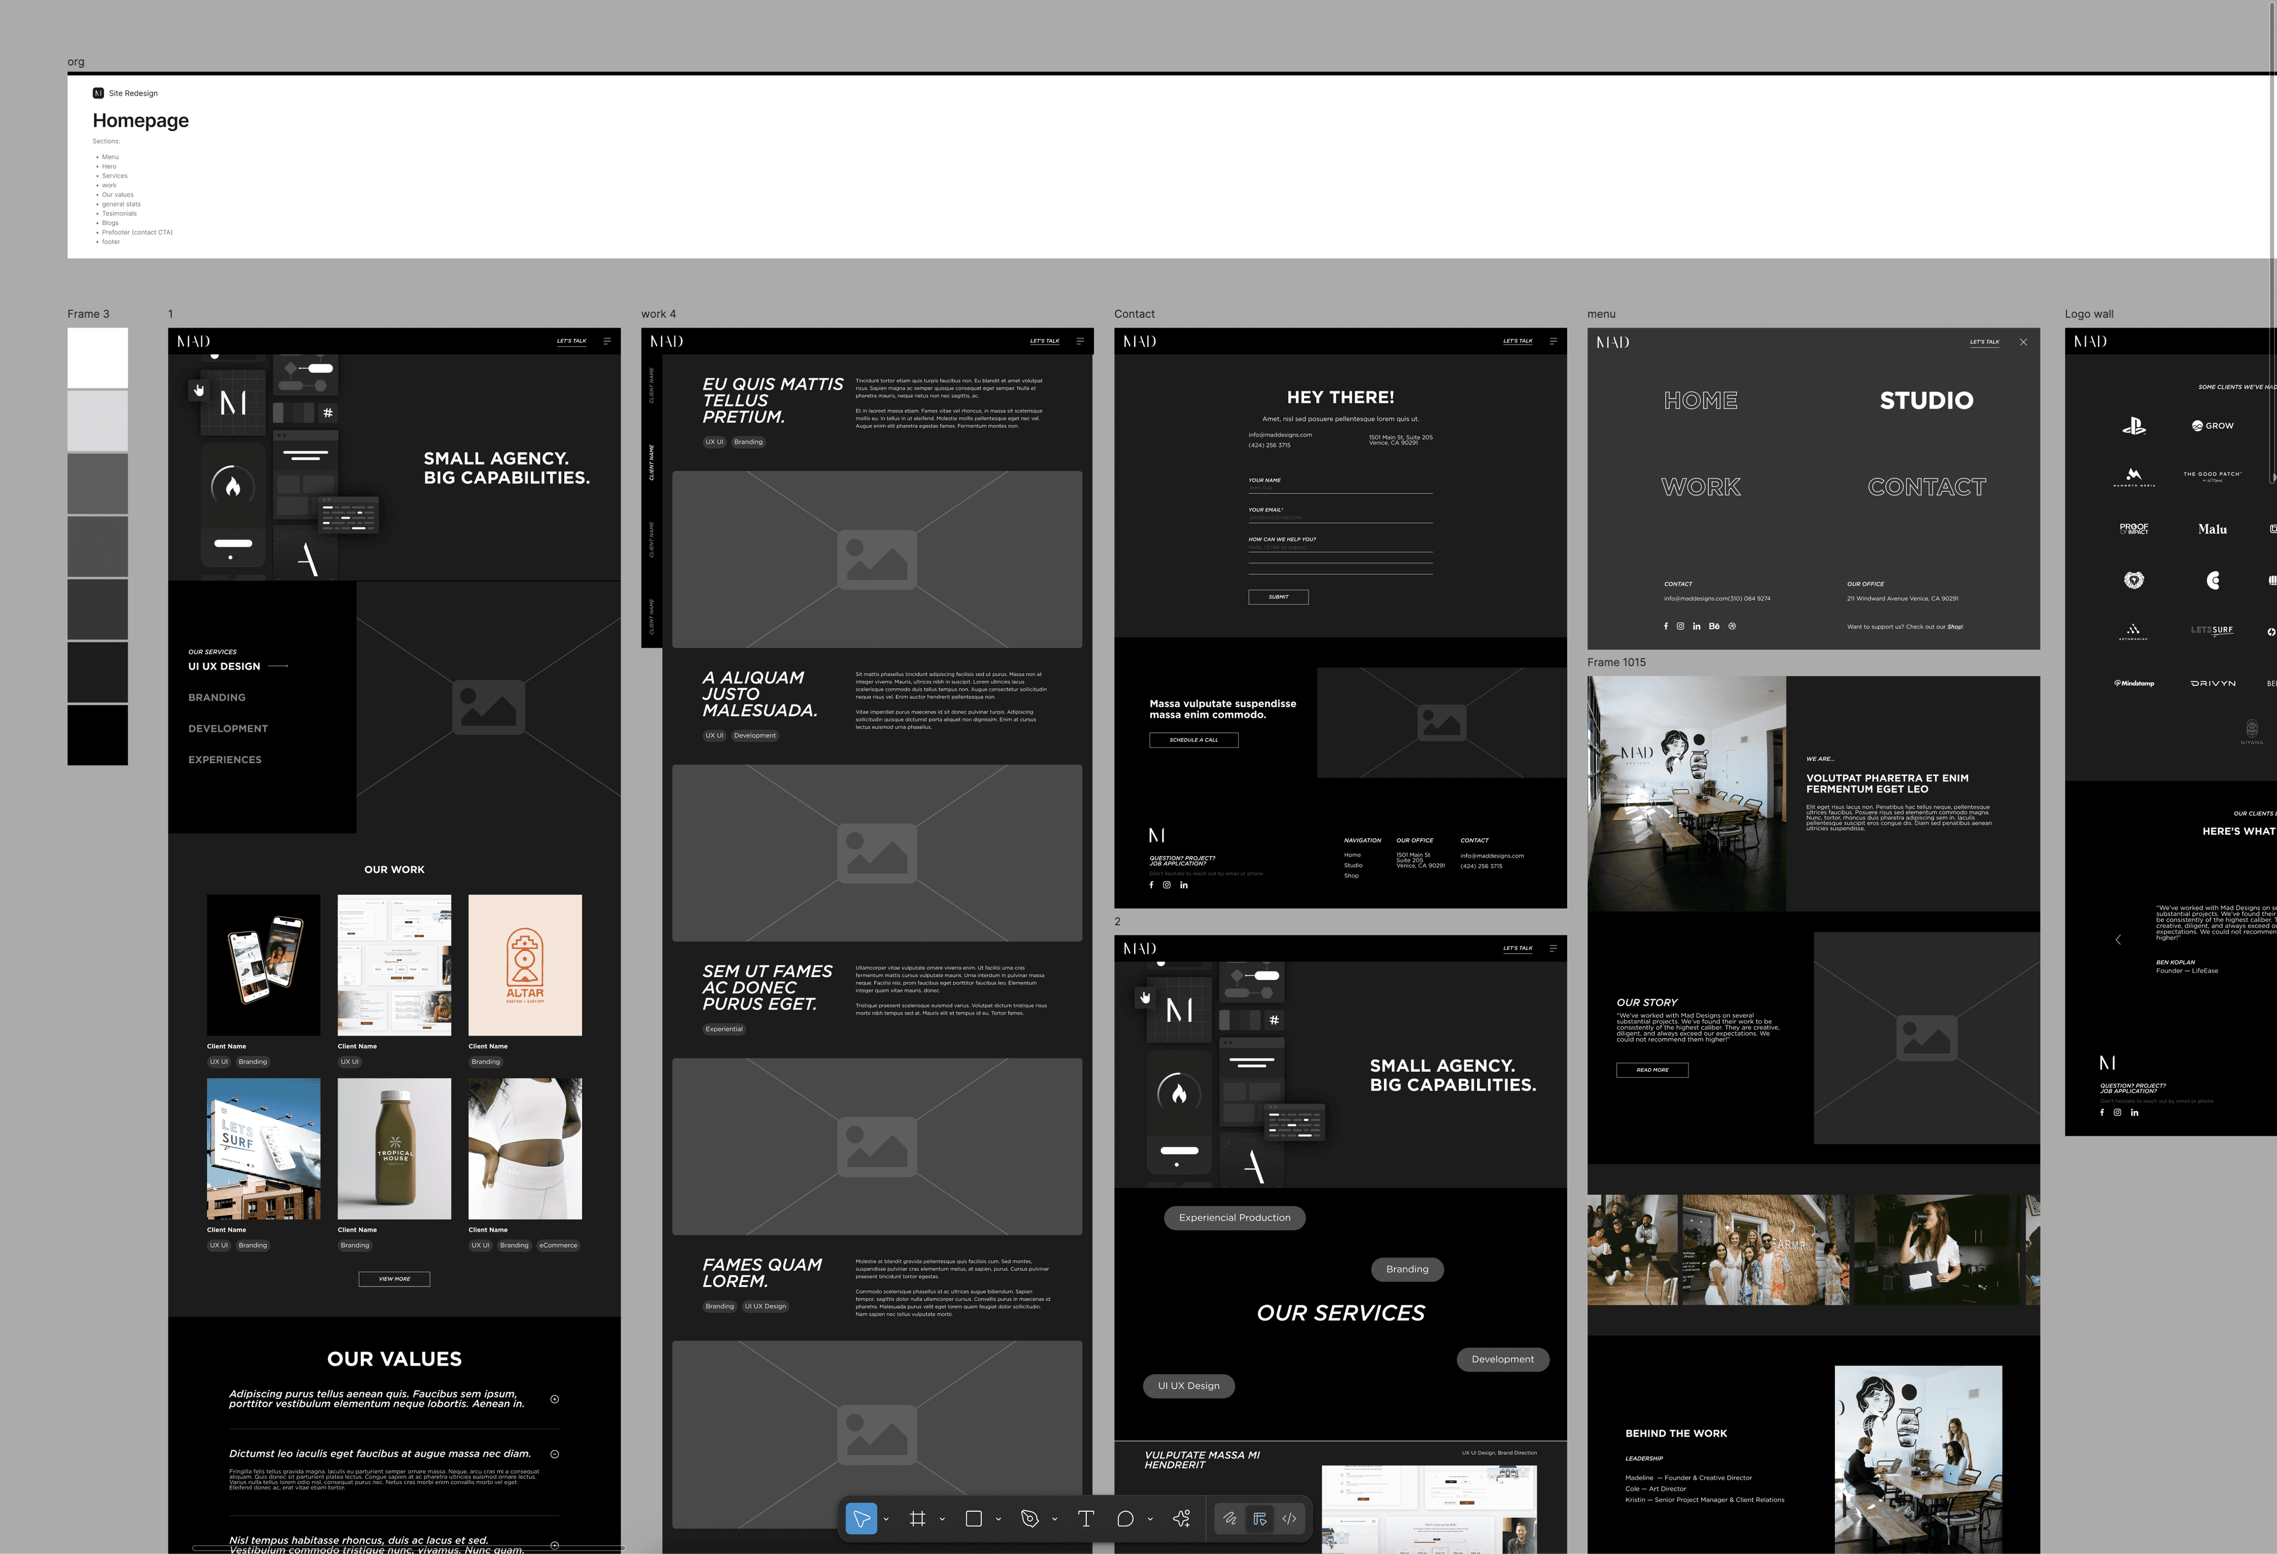
Task: Switch to Design mode
Action: tap(1260, 1519)
